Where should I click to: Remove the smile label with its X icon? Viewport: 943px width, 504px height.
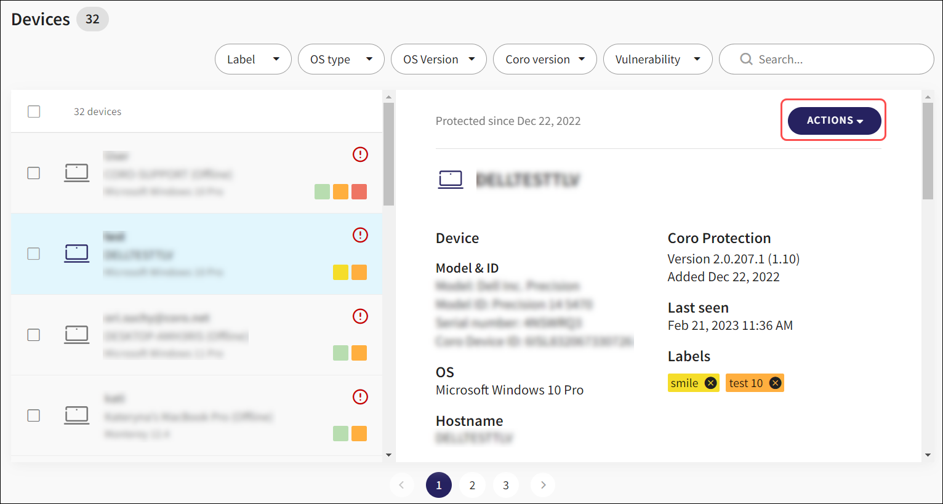point(710,383)
